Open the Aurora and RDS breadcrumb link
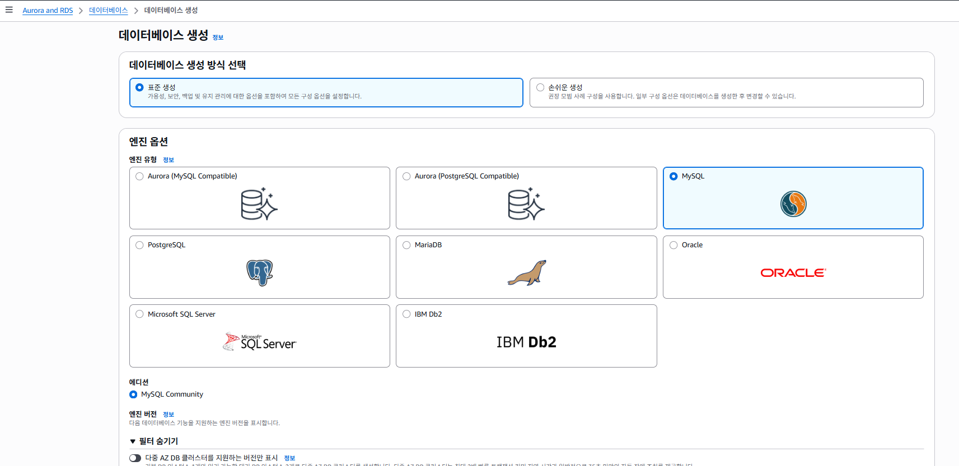Image resolution: width=959 pixels, height=466 pixels. tap(48, 11)
